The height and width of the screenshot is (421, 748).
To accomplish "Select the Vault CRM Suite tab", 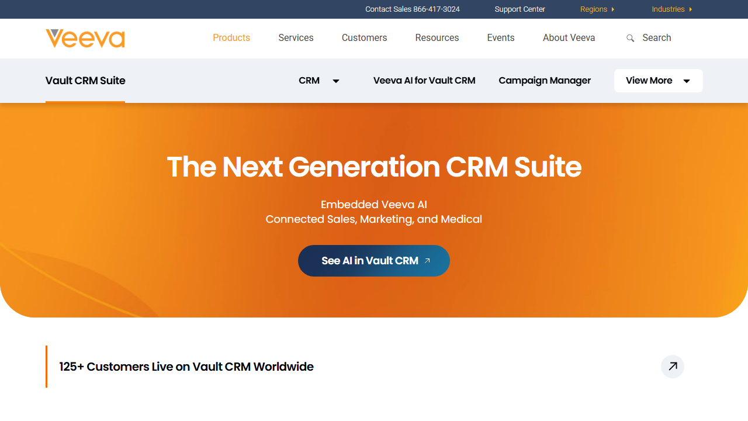I will (x=85, y=81).
